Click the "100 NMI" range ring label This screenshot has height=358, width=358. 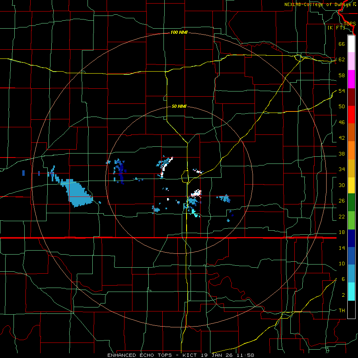pos(179,33)
